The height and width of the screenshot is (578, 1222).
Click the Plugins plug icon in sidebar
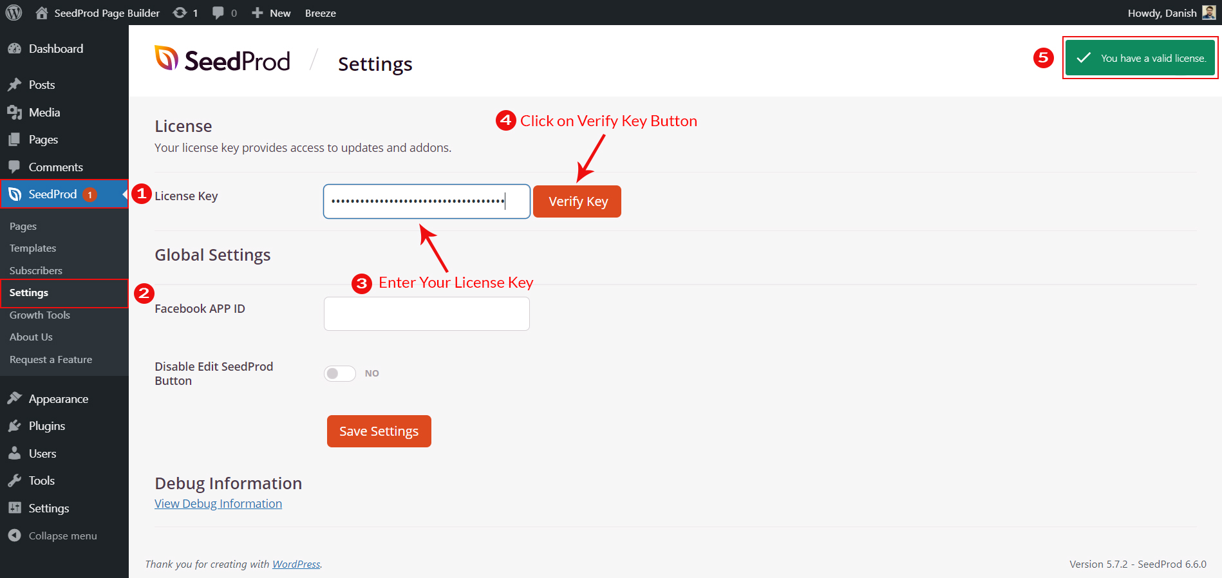click(14, 426)
